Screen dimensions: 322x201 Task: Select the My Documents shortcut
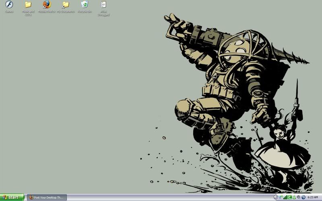click(x=66, y=5)
